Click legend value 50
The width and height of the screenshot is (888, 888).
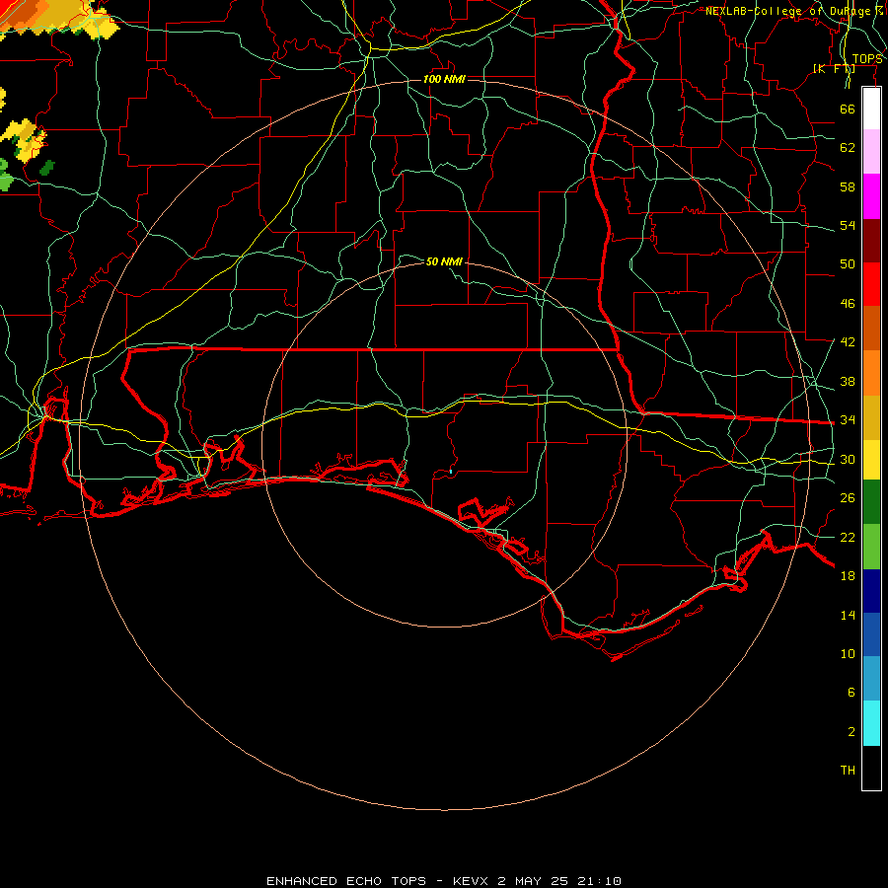pos(848,264)
